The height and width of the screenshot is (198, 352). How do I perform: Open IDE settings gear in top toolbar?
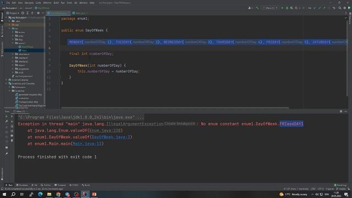(x=345, y=8)
